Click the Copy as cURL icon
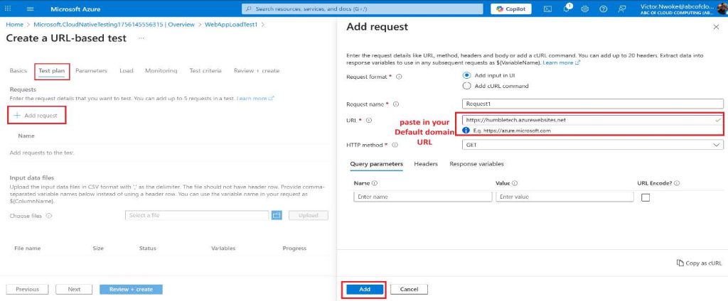Screen dimensions: 728x301 coord(680,263)
